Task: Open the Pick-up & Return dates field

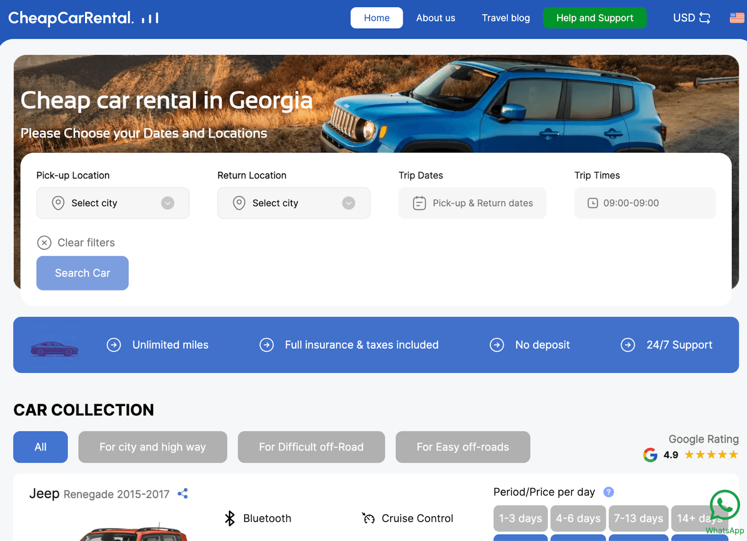Action: [472, 203]
